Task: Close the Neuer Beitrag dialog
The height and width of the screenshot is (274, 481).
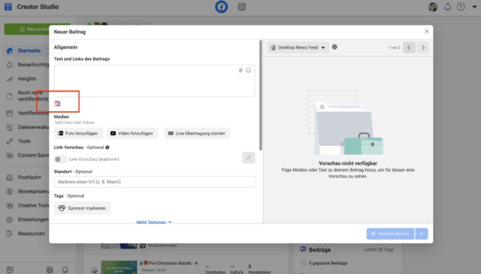Action: coord(426,31)
